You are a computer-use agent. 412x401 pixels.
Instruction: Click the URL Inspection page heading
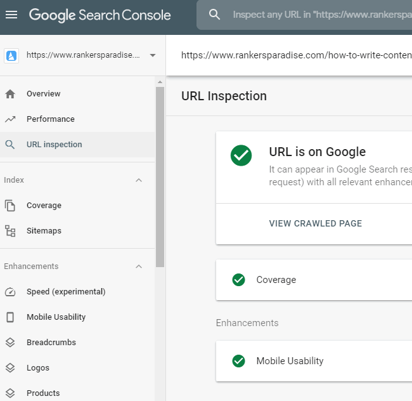[x=224, y=96]
